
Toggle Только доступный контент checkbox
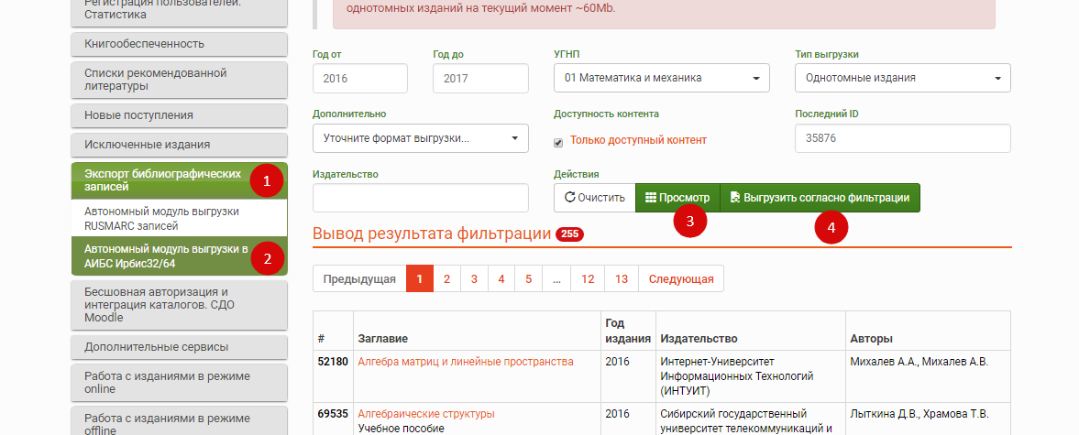coord(559,141)
